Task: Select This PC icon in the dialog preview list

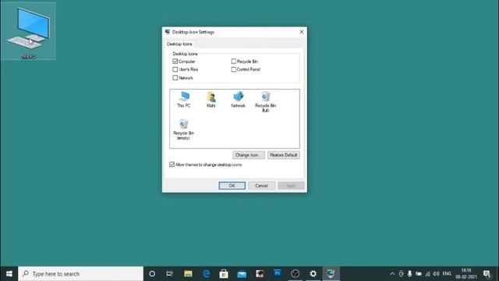Action: pos(184,99)
